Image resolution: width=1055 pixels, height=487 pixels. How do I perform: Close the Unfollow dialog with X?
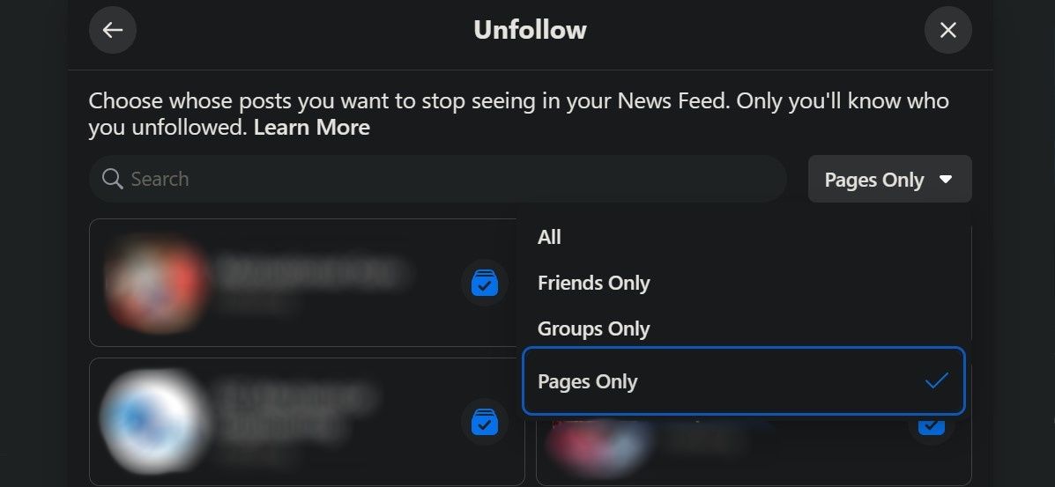point(947,30)
